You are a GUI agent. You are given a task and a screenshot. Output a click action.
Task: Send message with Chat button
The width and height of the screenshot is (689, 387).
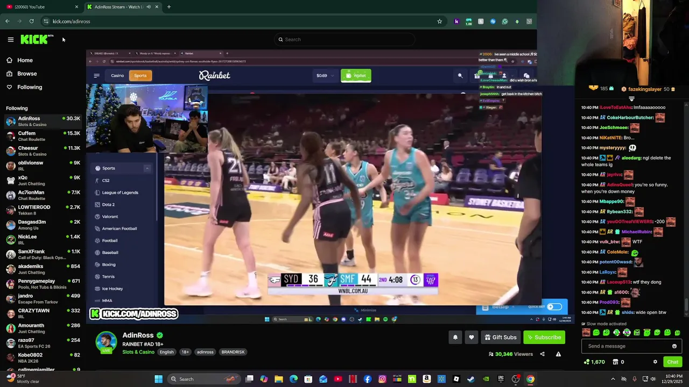pos(672,362)
